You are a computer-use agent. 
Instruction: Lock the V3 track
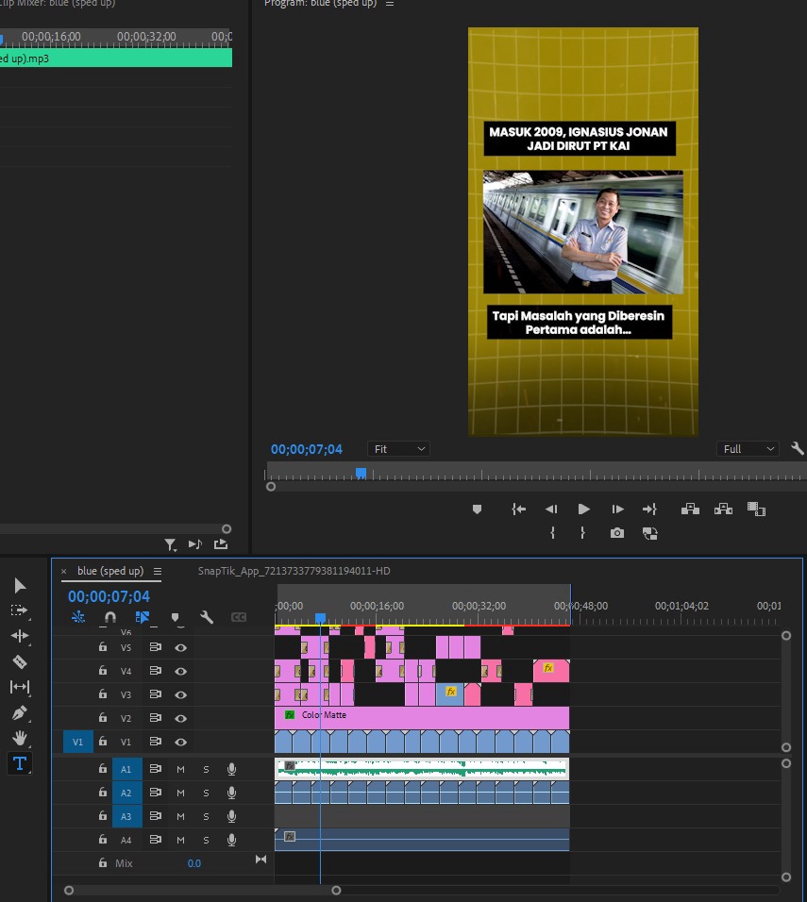(x=102, y=693)
